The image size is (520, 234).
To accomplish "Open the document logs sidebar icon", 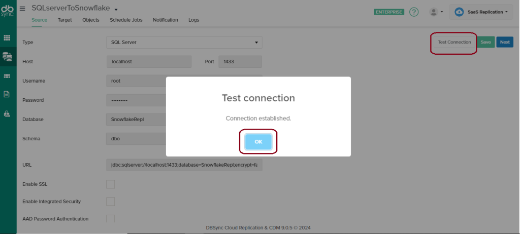I will (x=7, y=94).
